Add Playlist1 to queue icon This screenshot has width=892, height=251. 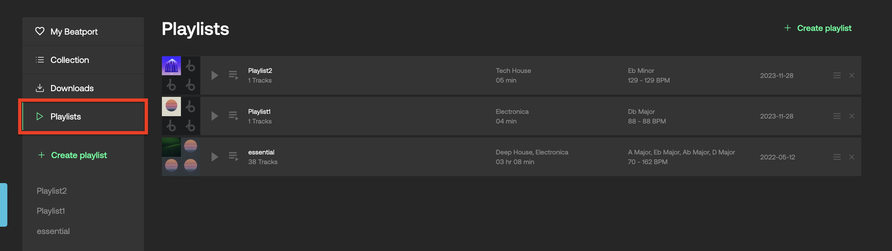[233, 116]
